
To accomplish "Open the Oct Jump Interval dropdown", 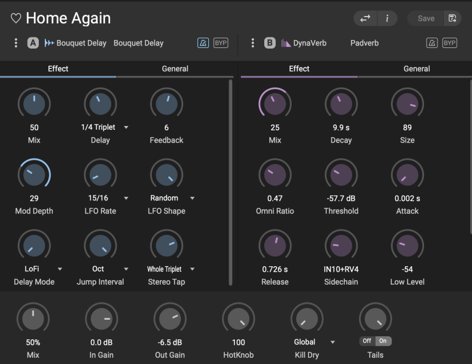I will [126, 269].
